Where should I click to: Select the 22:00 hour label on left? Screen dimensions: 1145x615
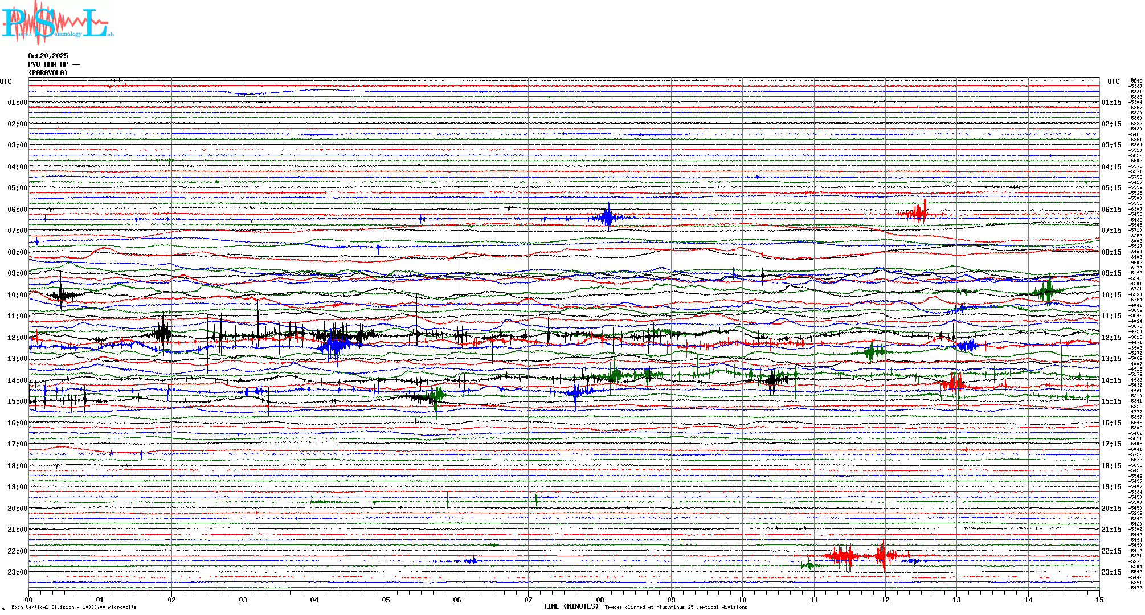coord(17,551)
